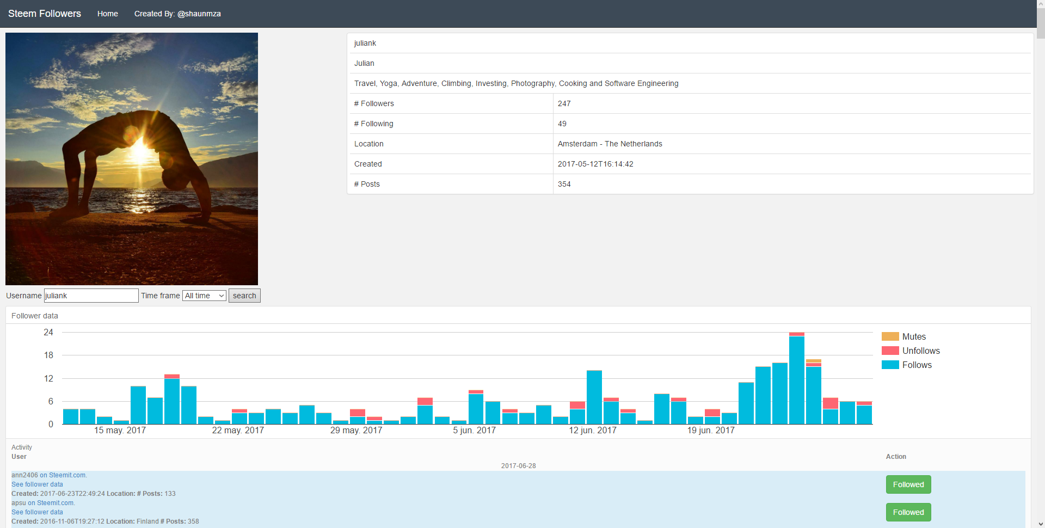Image resolution: width=1045 pixels, height=528 pixels.
Task: Click the # Posts label cell
Action: tap(451, 184)
